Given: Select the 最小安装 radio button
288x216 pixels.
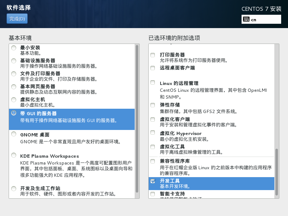Looking at the screenshot, I should pos(14,48).
